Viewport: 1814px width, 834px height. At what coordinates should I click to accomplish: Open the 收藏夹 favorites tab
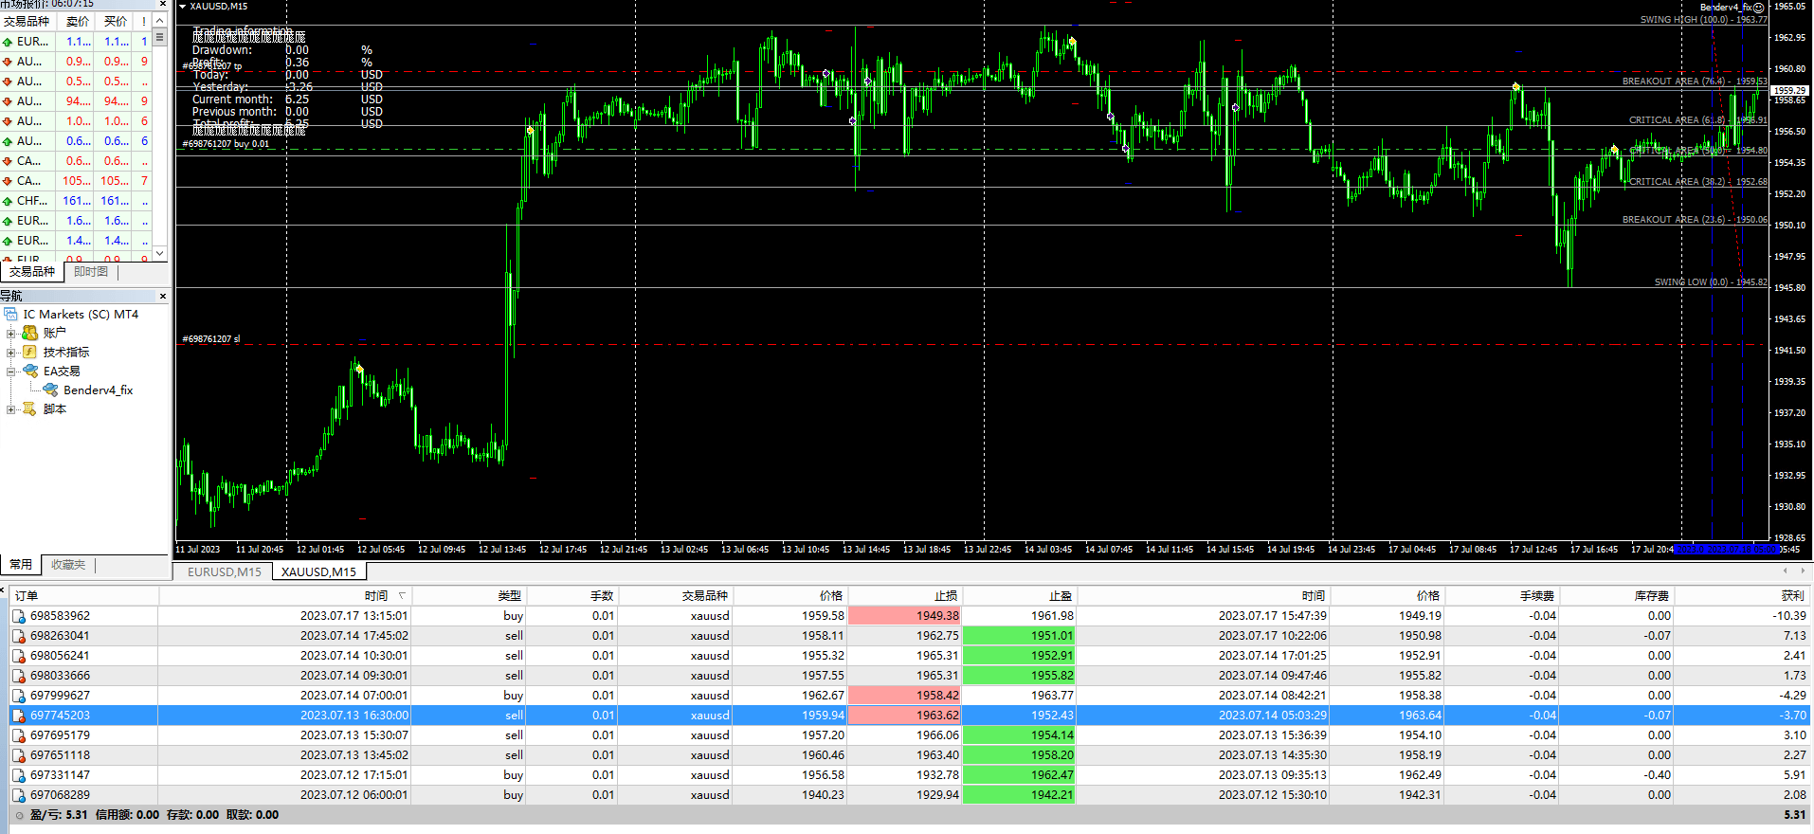68,564
